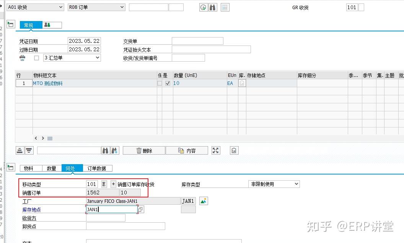Screen dimensions: 404x243
Task: Click the JAN1 storage location input field
Action: 111,209
